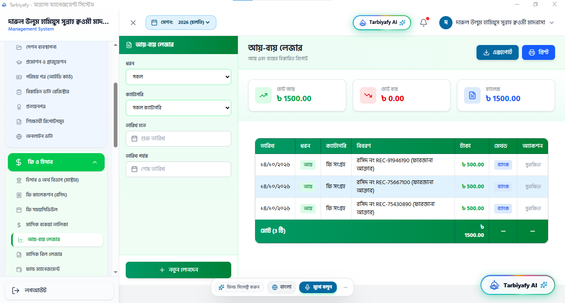Click the notification bell icon

[x=424, y=23]
